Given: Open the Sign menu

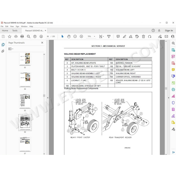Looking at the screenshot, I should [x=17, y=26].
